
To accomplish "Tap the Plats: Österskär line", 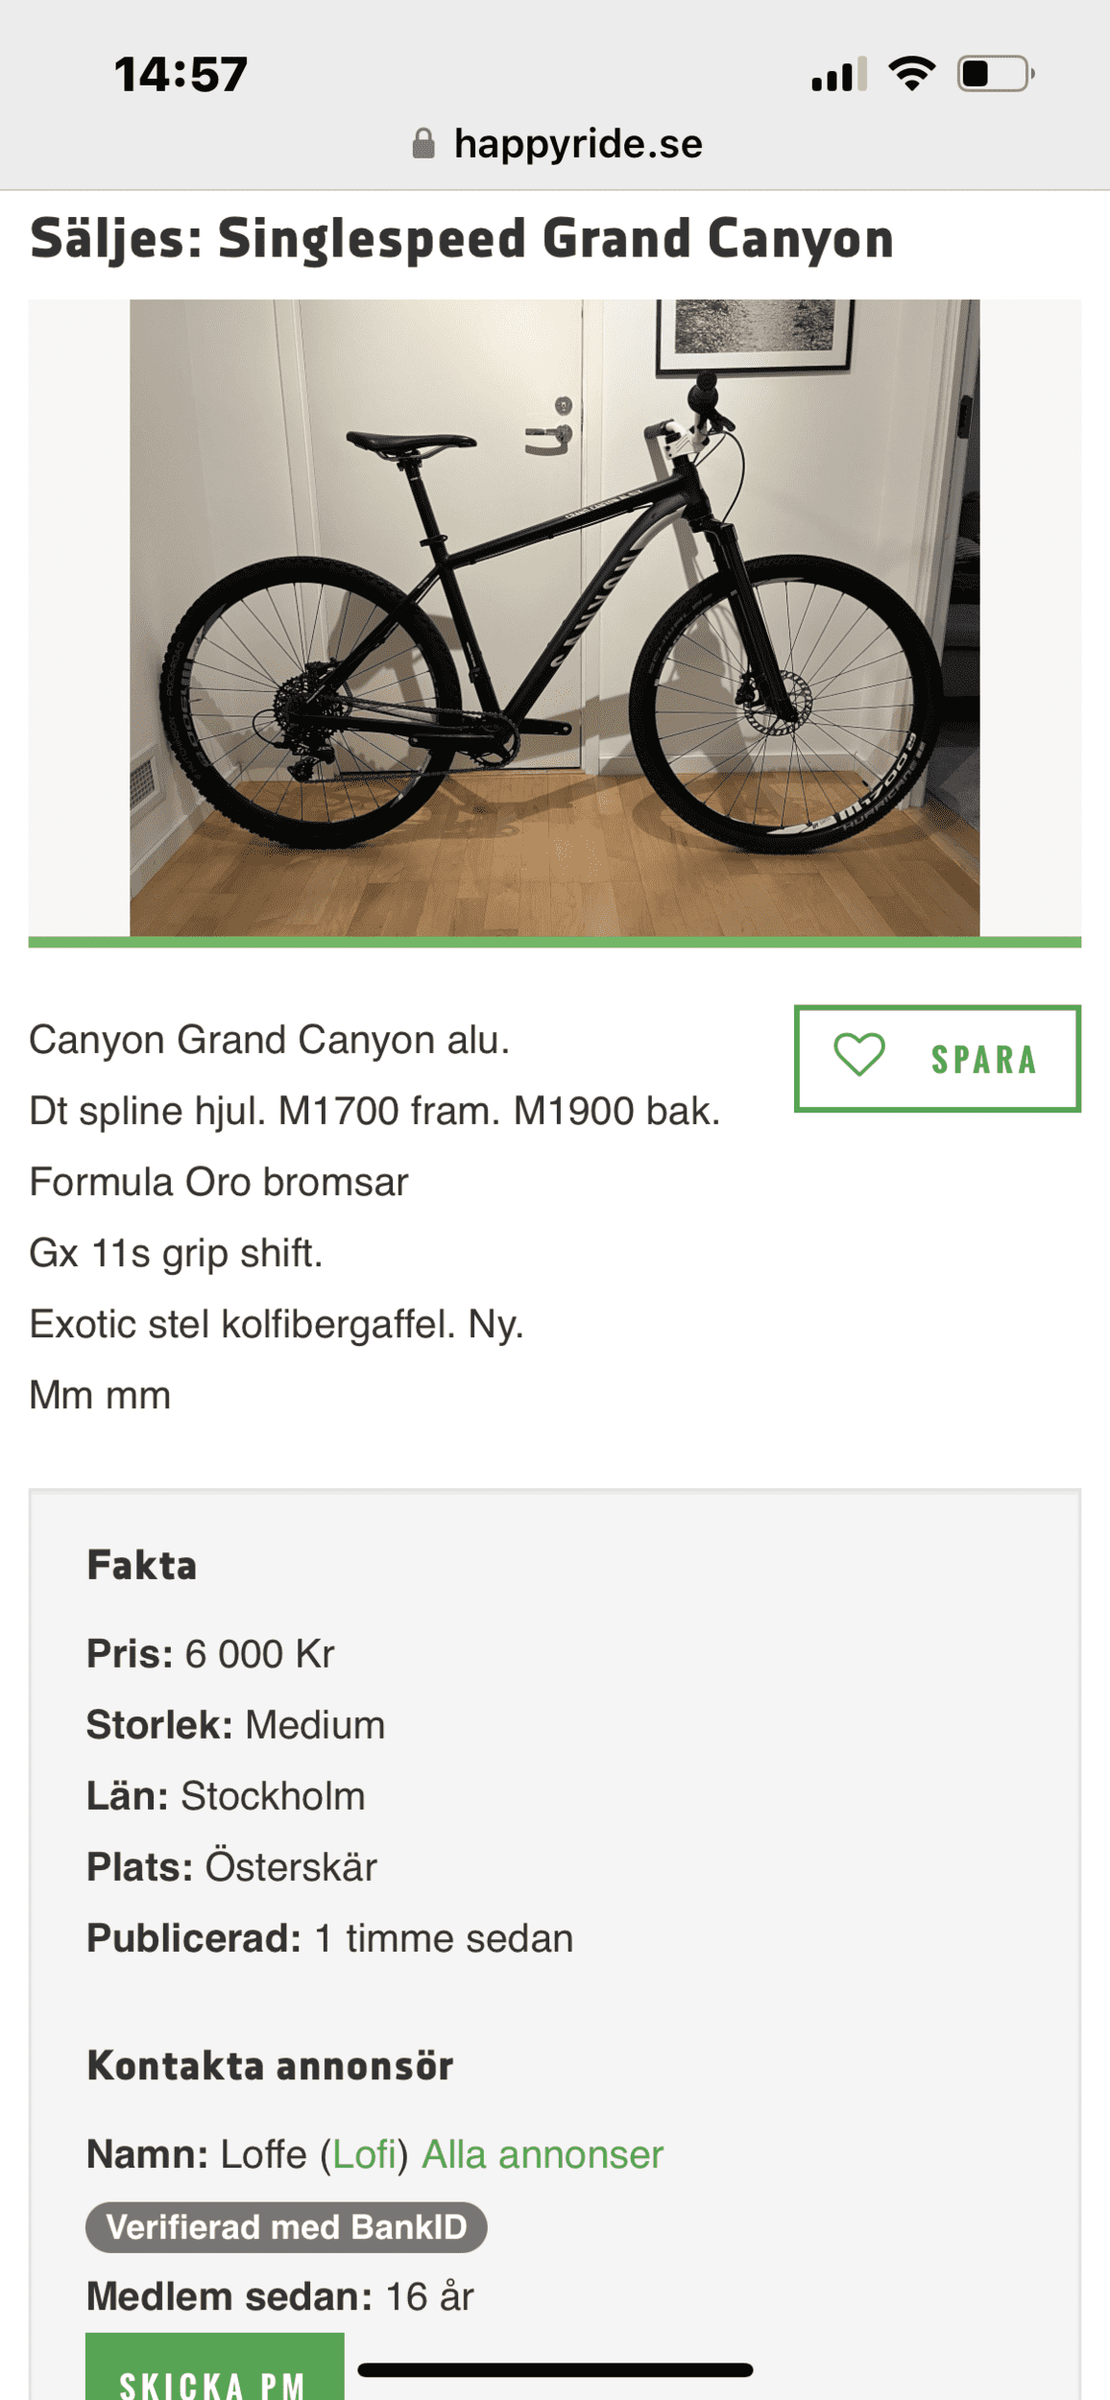I will tap(231, 1866).
